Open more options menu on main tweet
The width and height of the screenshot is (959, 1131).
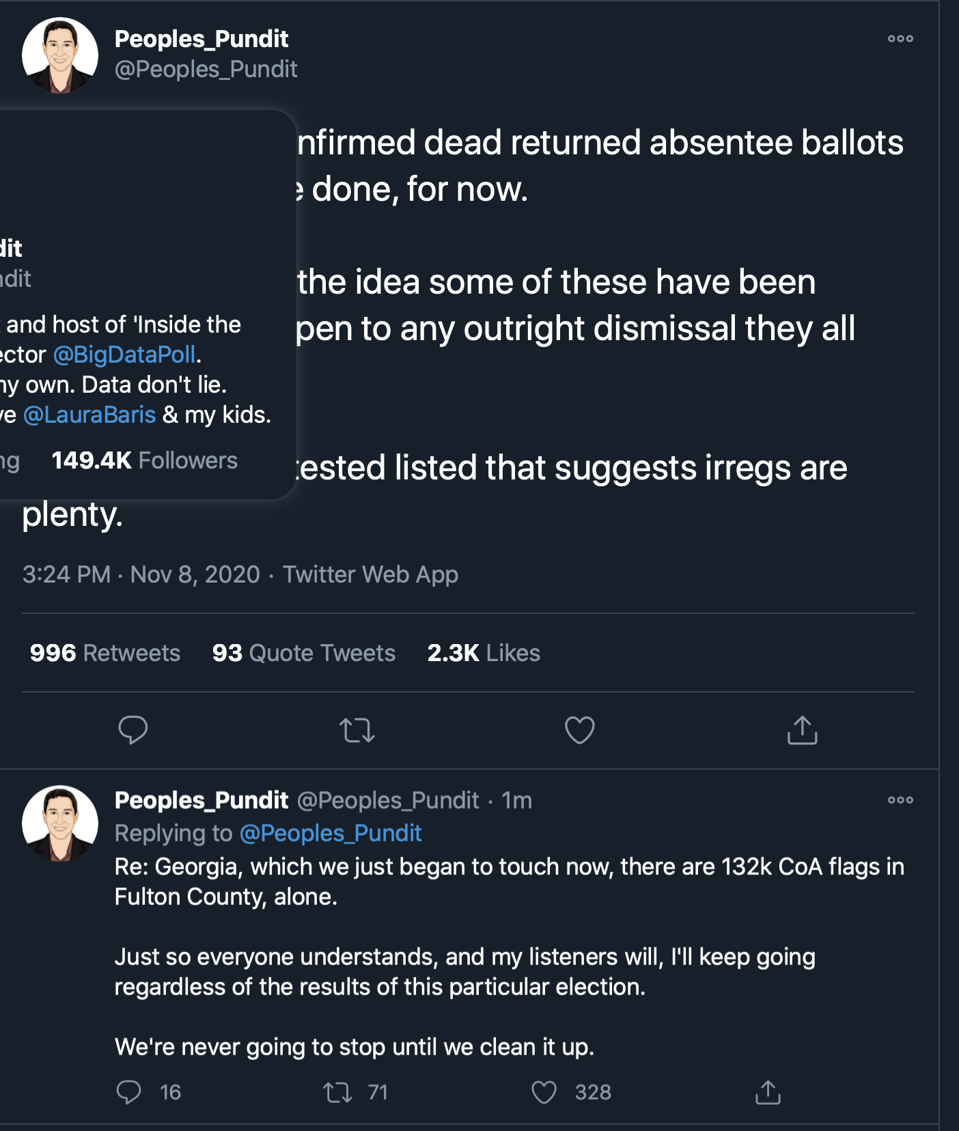[x=900, y=39]
